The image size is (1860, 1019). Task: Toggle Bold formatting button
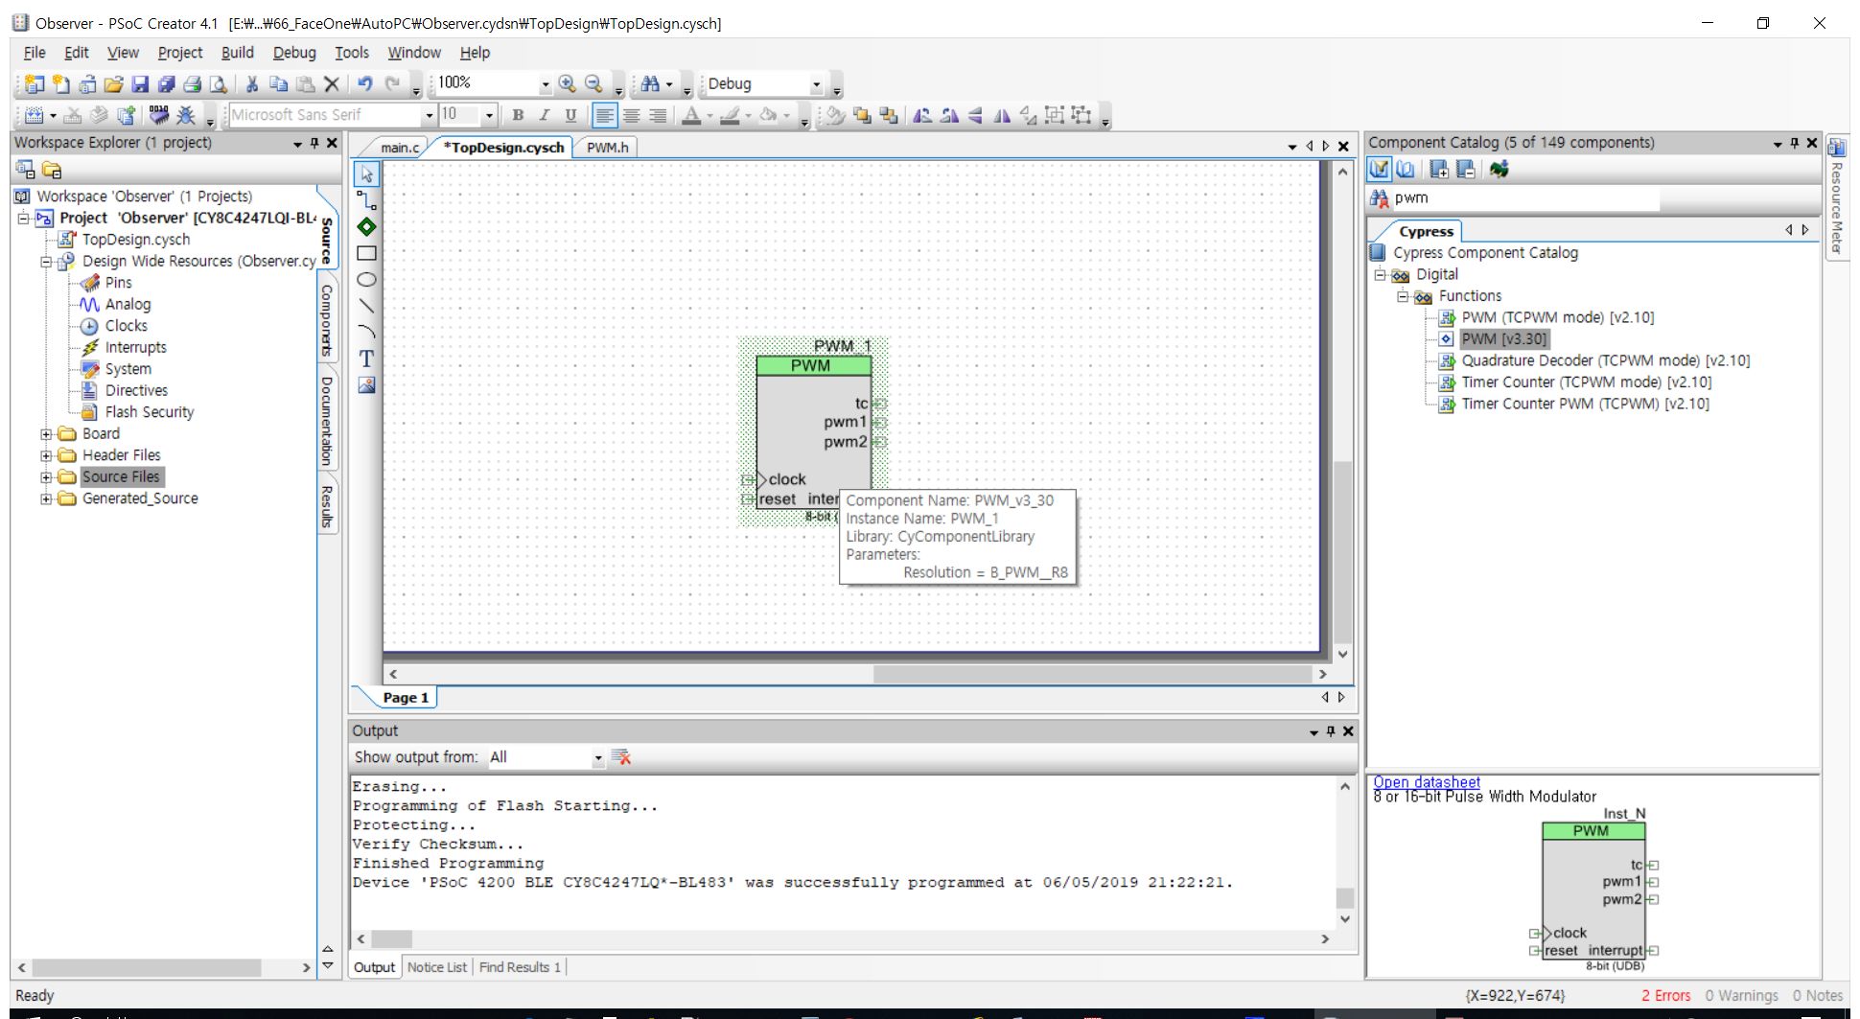(518, 115)
